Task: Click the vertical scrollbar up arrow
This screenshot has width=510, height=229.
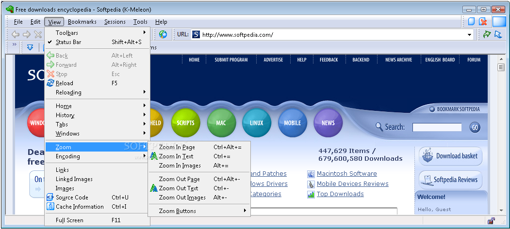Action: tap(501, 60)
